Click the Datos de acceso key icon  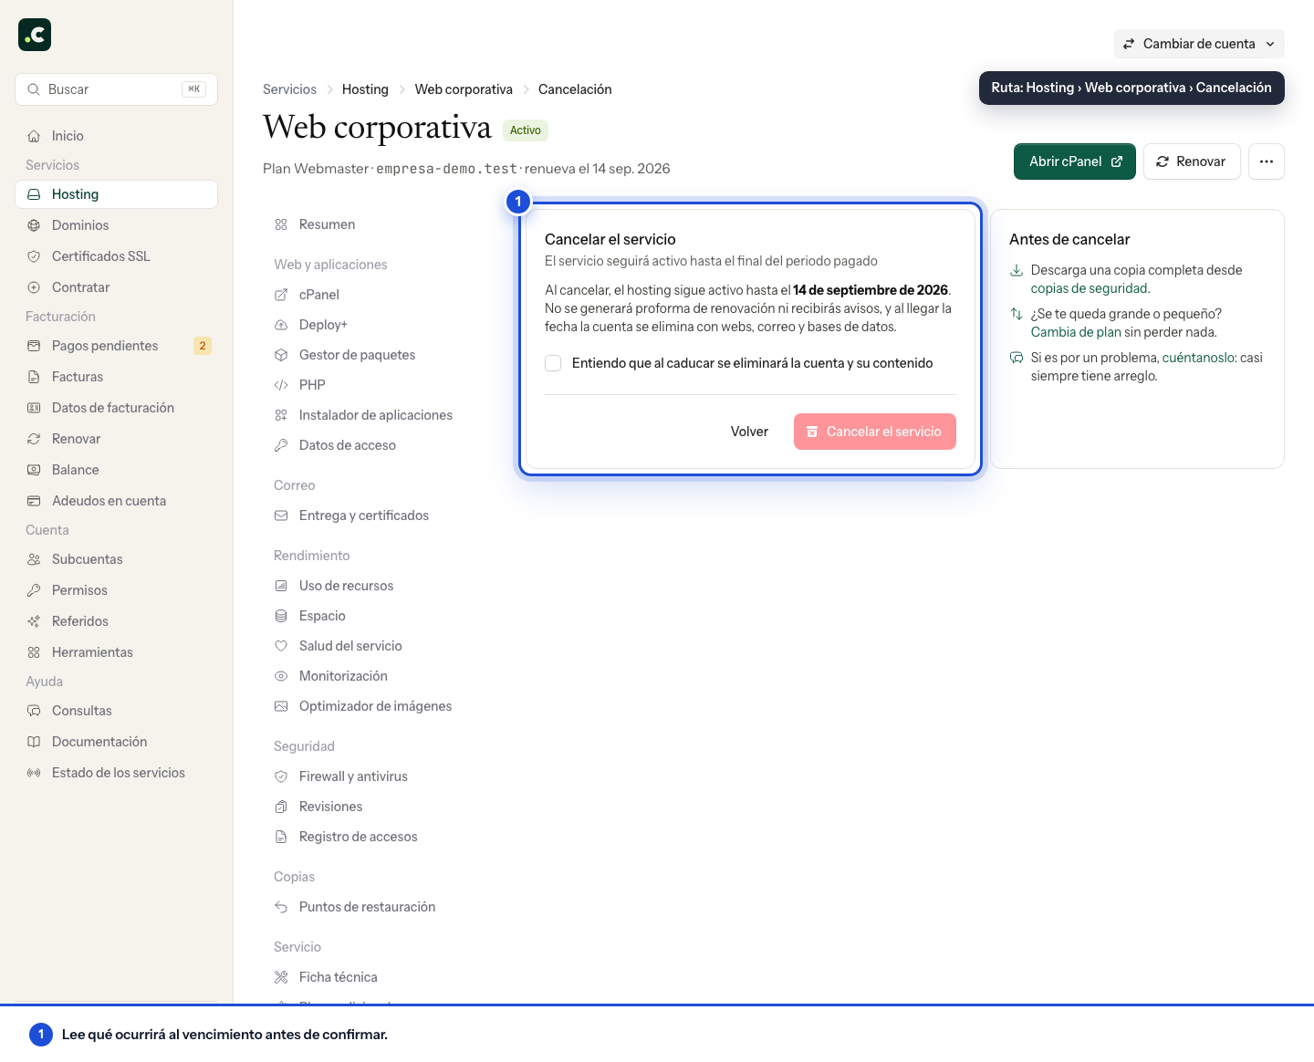pos(281,445)
